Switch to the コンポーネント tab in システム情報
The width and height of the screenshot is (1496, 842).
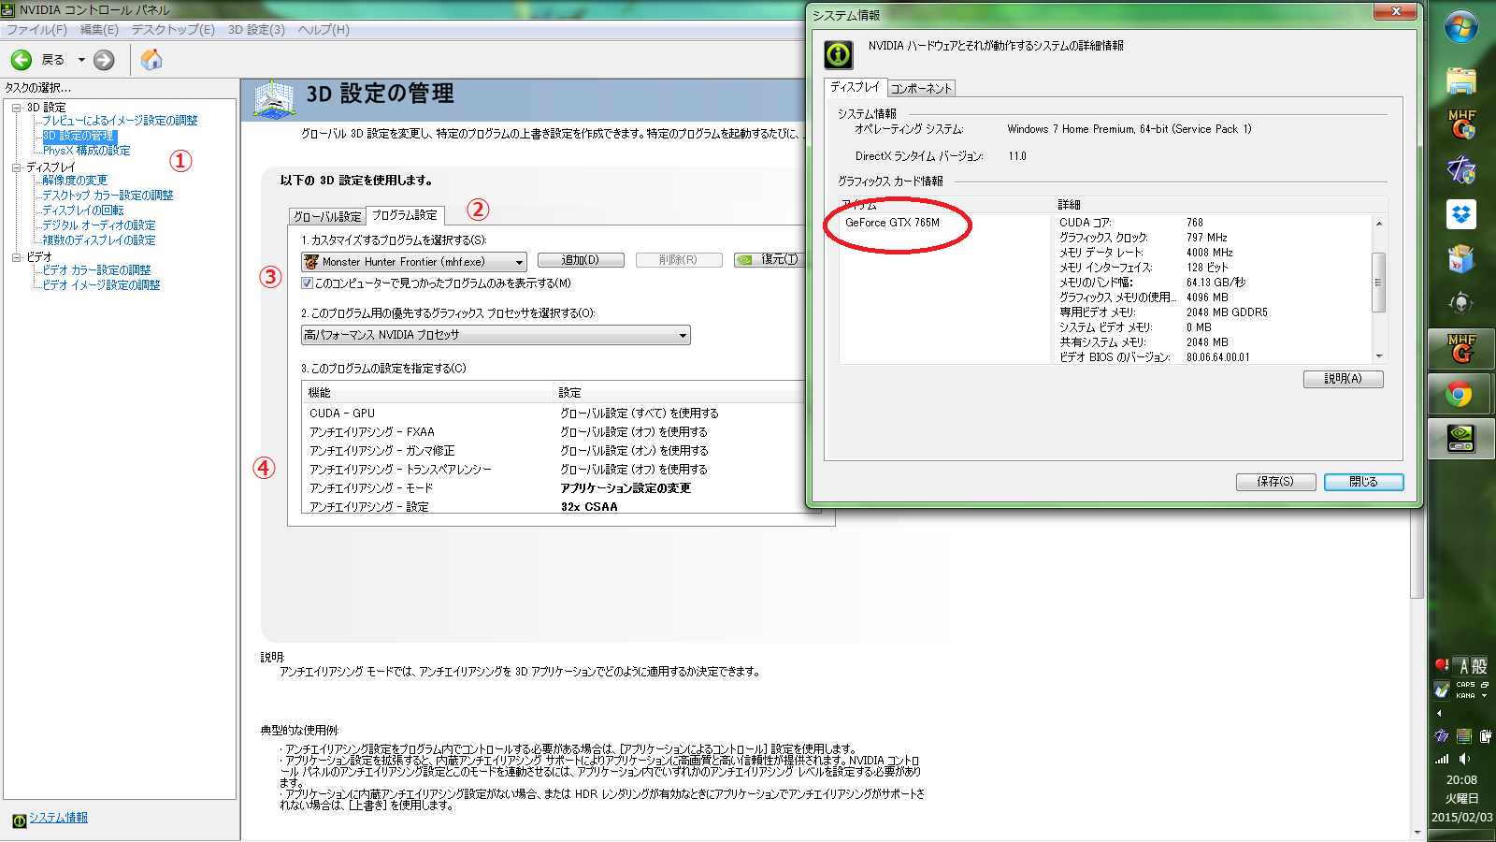click(x=921, y=89)
